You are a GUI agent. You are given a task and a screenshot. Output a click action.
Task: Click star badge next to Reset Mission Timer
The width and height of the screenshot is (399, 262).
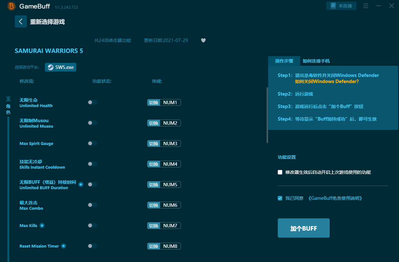click(x=64, y=246)
